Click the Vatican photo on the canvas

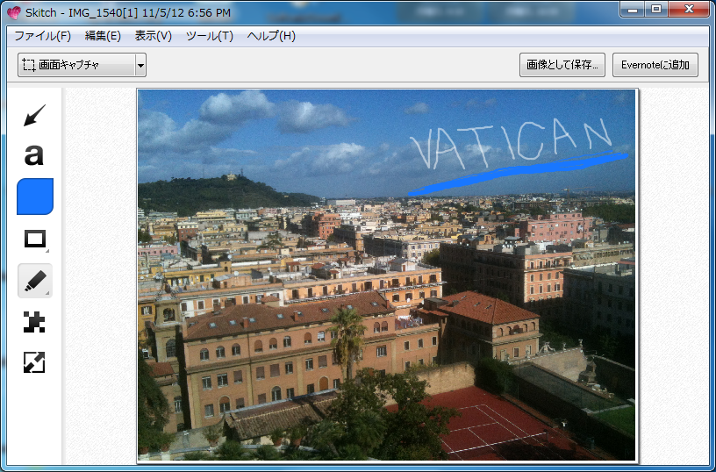click(386, 275)
